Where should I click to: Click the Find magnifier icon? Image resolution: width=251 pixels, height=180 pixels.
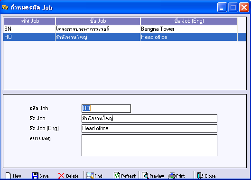(x=90, y=175)
